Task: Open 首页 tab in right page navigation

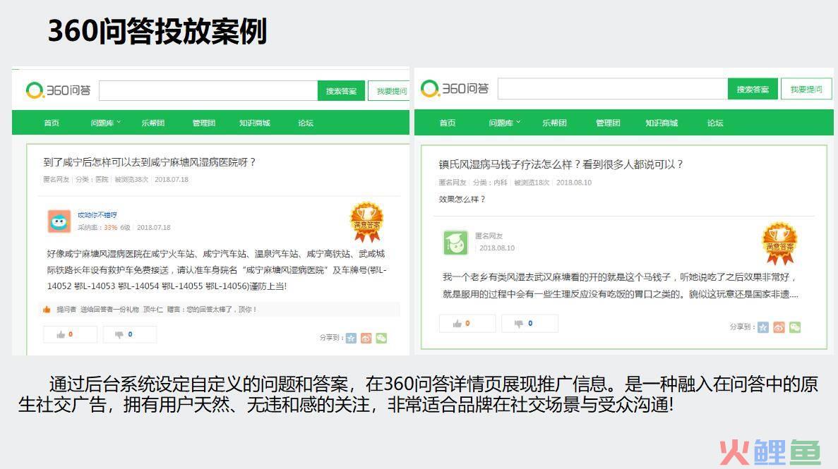Action: [448, 123]
